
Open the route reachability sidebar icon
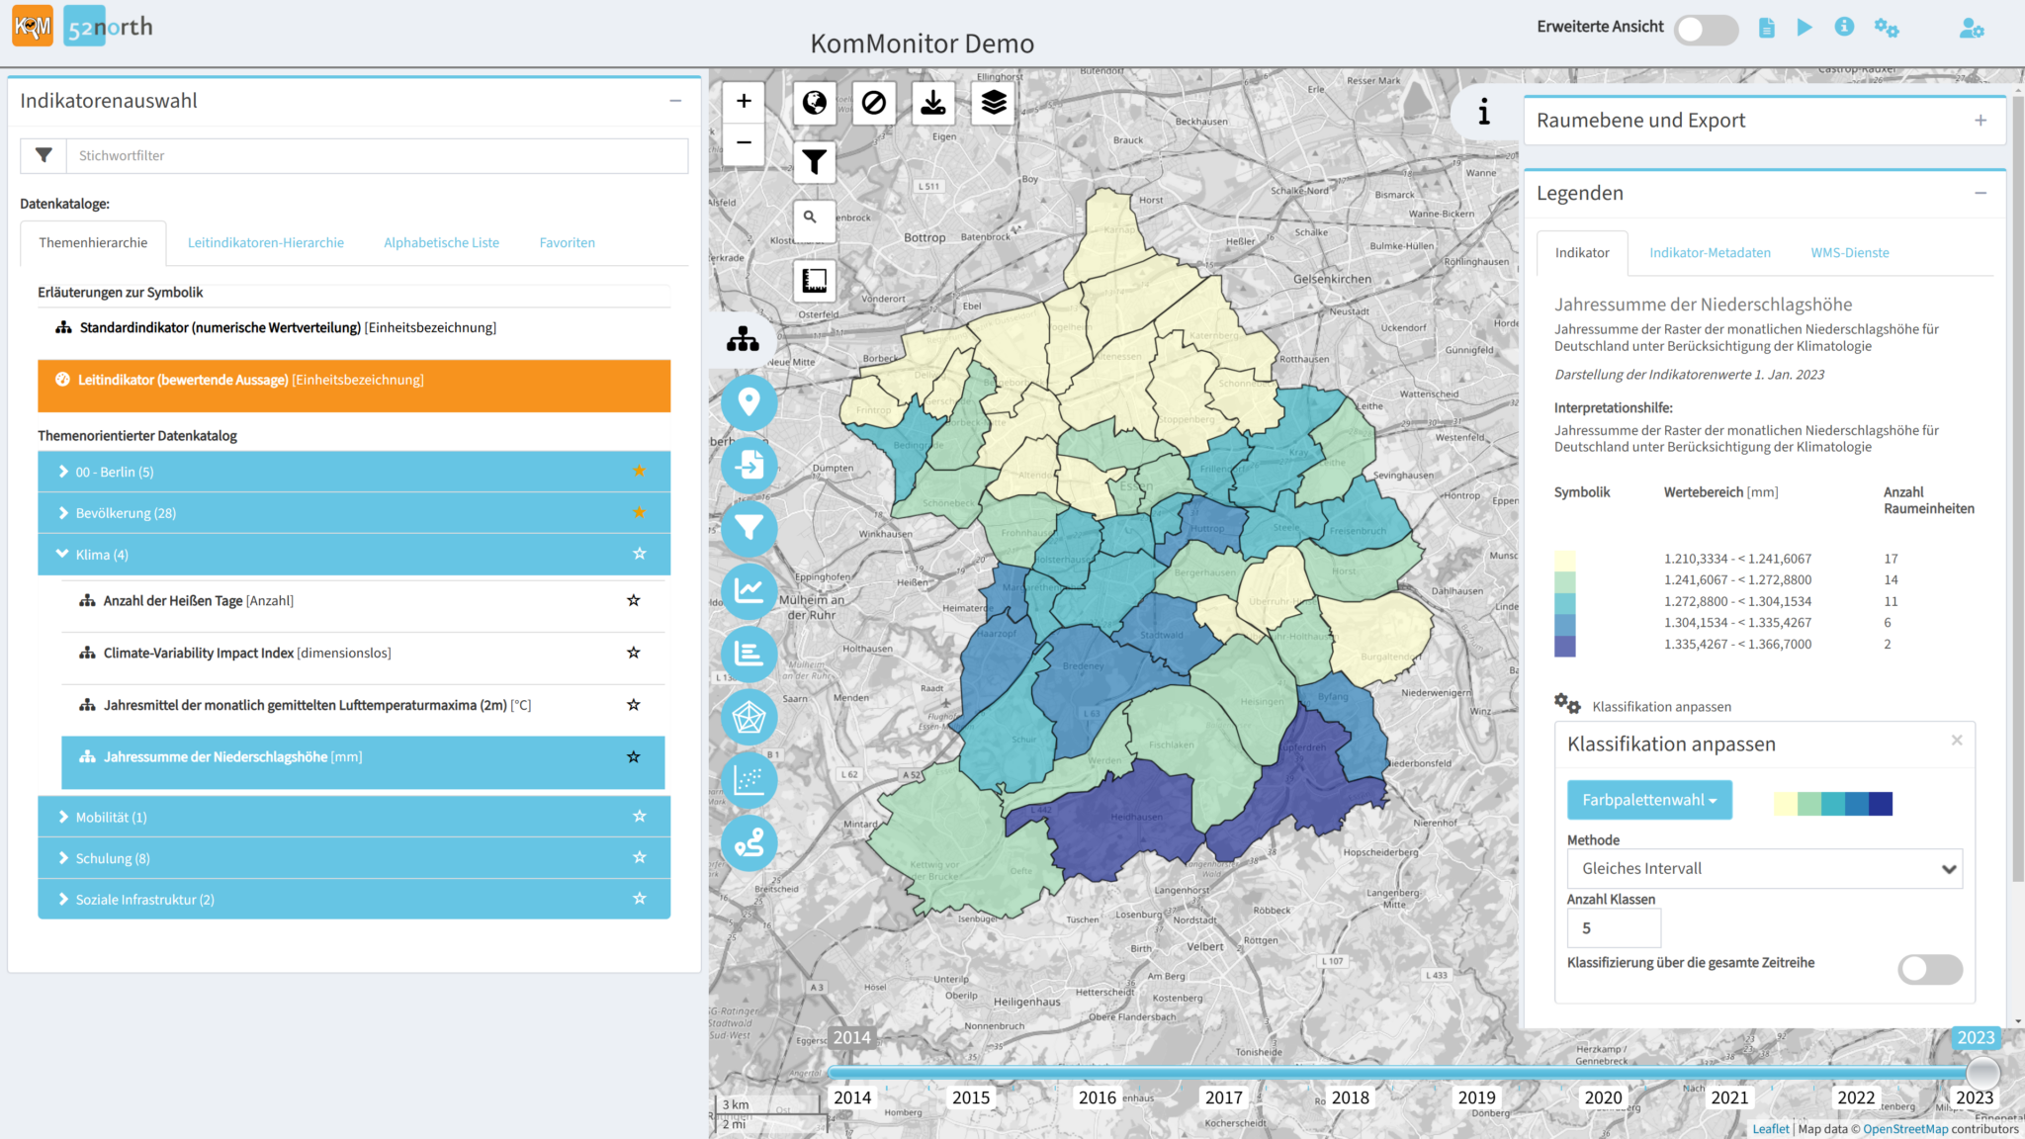coord(748,842)
